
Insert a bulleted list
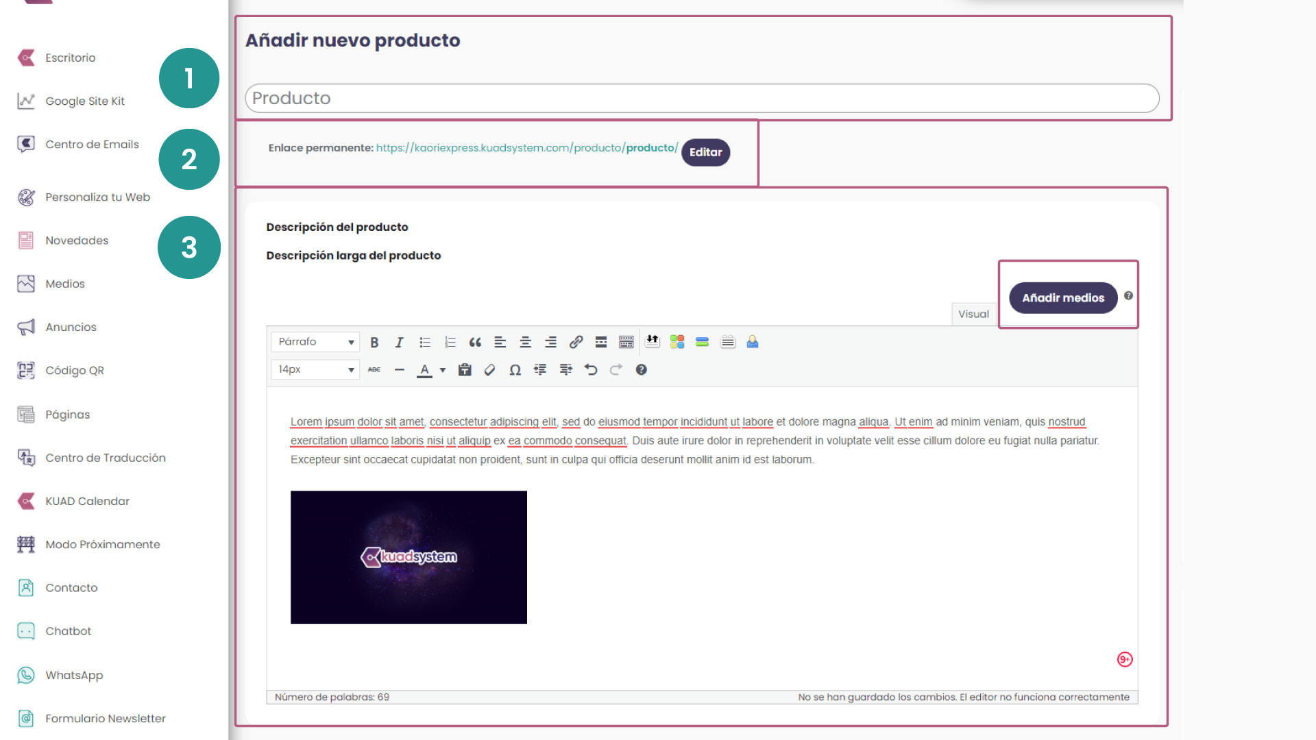click(425, 342)
